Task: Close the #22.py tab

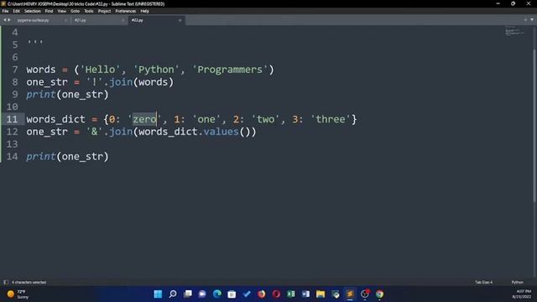Action: point(180,20)
